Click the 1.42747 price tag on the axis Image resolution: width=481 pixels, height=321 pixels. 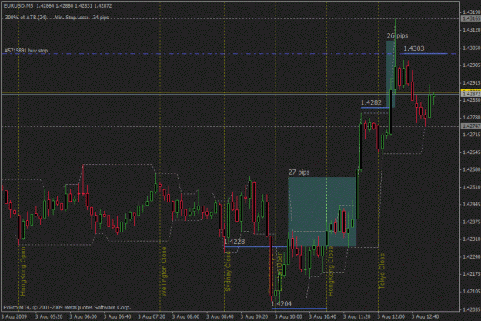pos(471,126)
